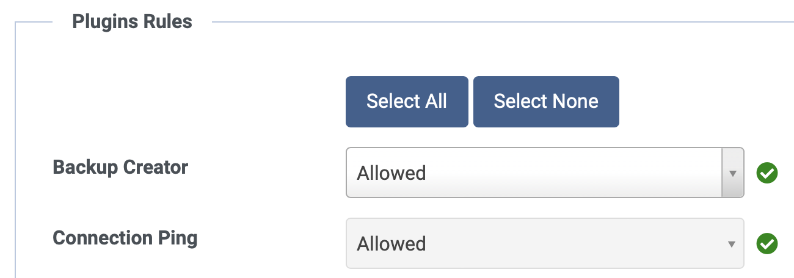Click the Connection Ping dropdown arrow

click(x=731, y=244)
